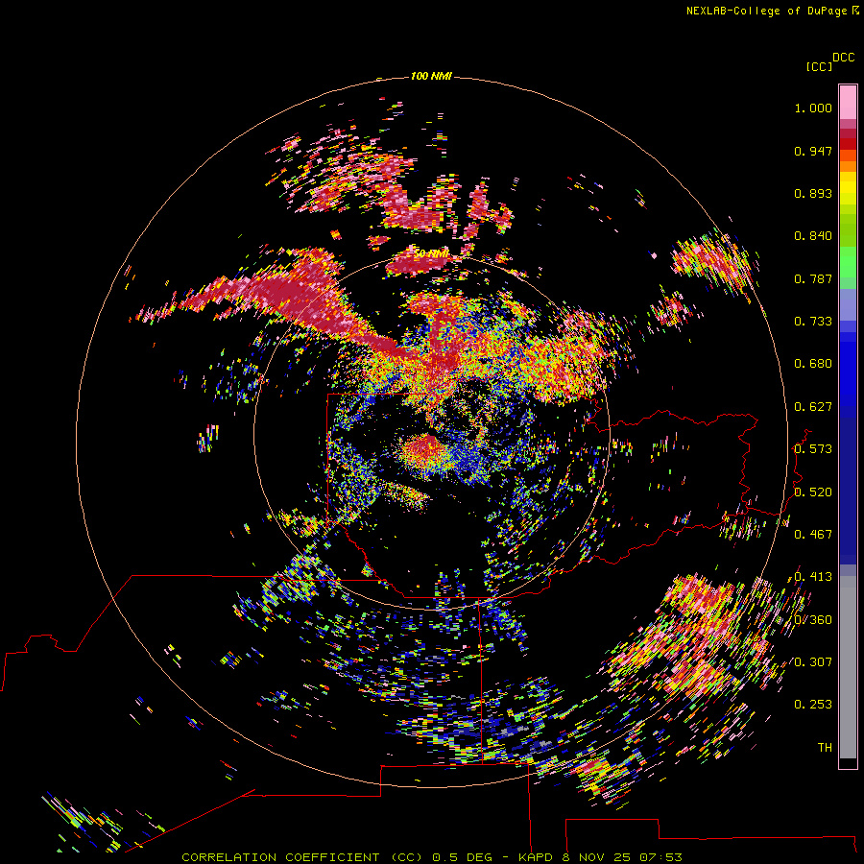Select the 0.360 legend value
The height and width of the screenshot is (864, 864).
pos(813,620)
